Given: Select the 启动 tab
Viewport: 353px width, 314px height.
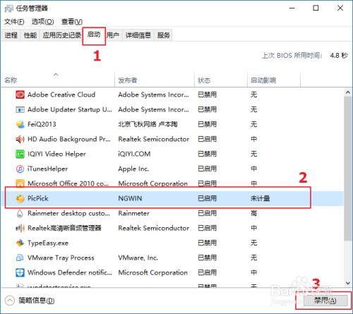Looking at the screenshot, I should pyautogui.click(x=94, y=35).
